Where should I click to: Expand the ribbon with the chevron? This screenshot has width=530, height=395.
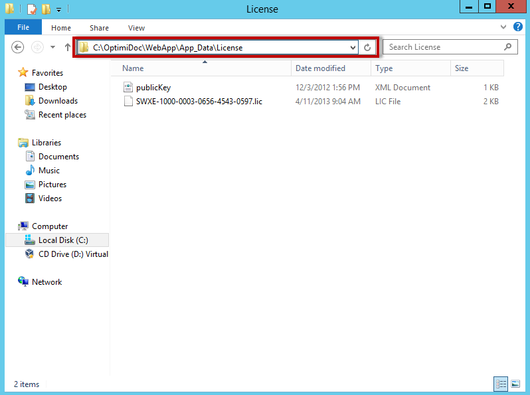pos(503,27)
